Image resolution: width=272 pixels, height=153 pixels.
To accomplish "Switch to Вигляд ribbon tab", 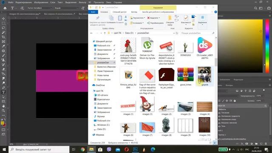I will point(134,12).
